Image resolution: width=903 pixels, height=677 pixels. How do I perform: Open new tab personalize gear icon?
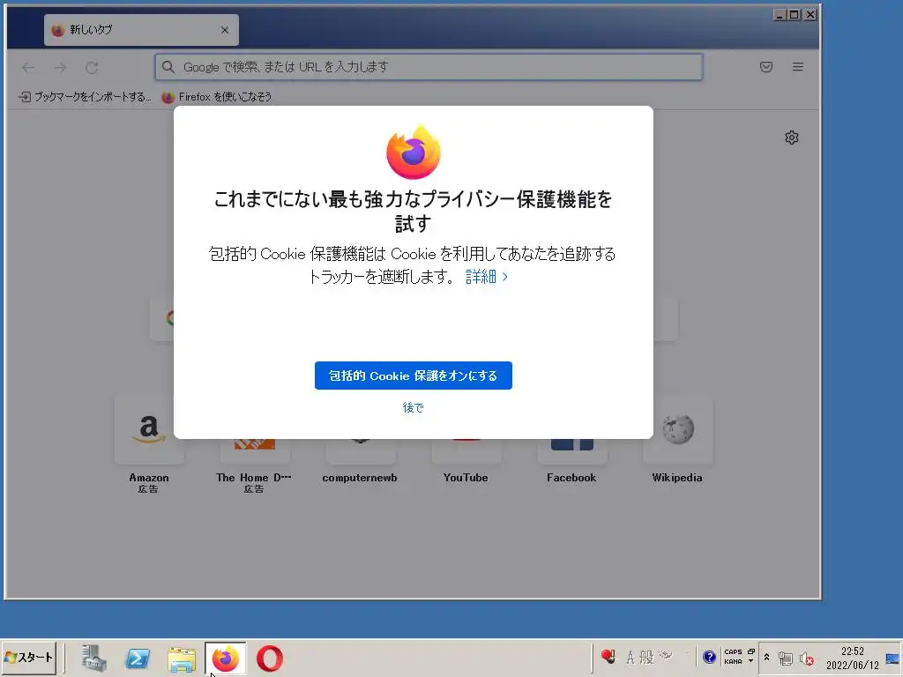click(x=792, y=138)
